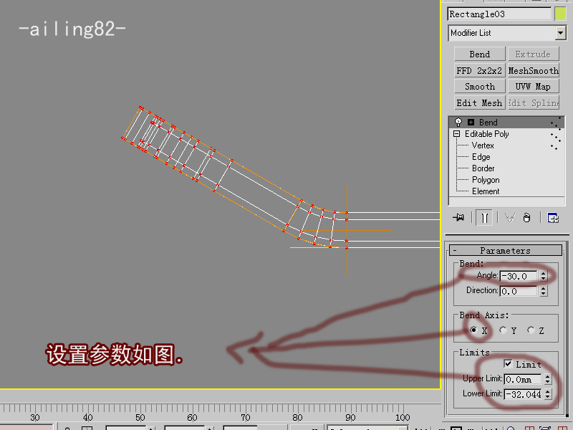Apply the MeshSmooth modifier
This screenshot has width=573, height=430.
click(x=533, y=70)
